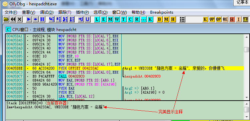Viewport: 250px width, 121px height.
Task: Click the Restart program rewind icon
Action: [13, 19]
